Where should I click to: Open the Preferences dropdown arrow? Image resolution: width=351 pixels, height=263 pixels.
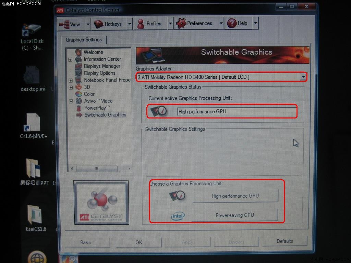[221, 23]
